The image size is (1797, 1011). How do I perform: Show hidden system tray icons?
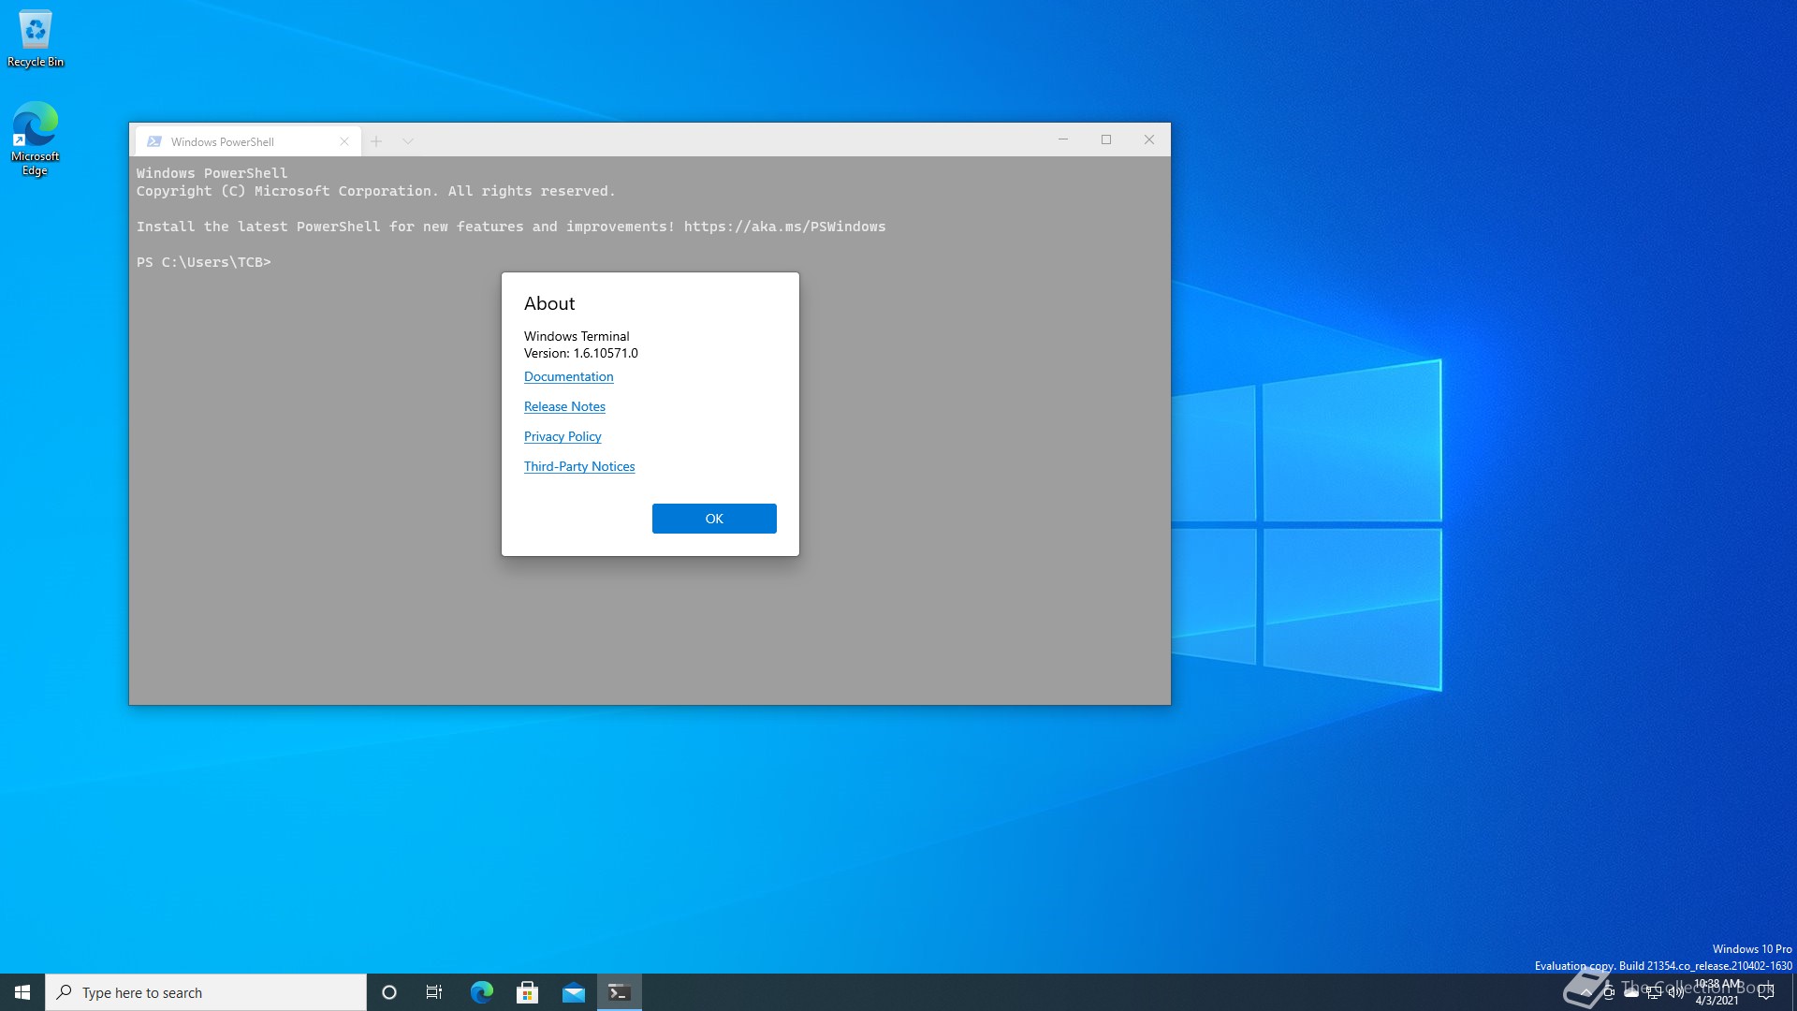coord(1585,992)
